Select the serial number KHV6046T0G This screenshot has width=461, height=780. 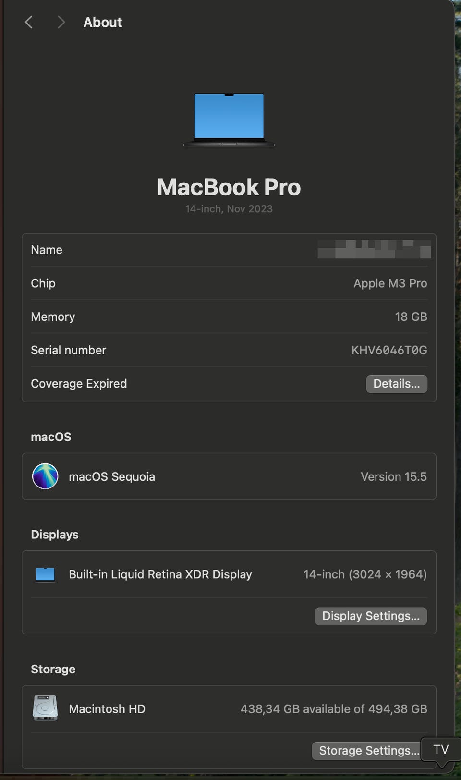389,350
